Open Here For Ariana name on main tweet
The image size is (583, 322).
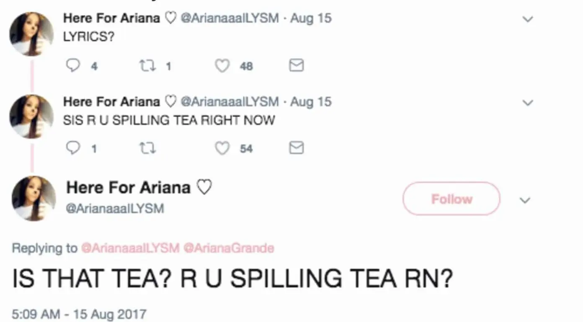coord(128,187)
